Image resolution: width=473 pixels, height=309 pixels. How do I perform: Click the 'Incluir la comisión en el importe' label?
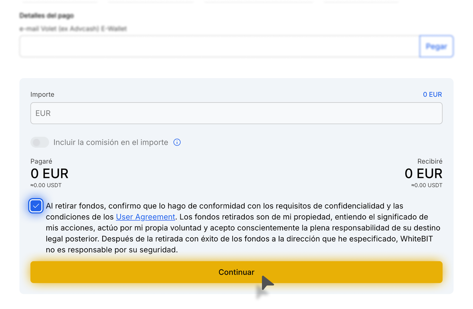click(111, 142)
